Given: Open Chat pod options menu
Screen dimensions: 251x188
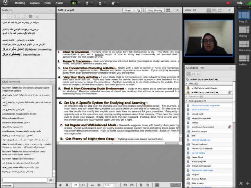Looking at the screenshot, I should [x=51, y=82].
